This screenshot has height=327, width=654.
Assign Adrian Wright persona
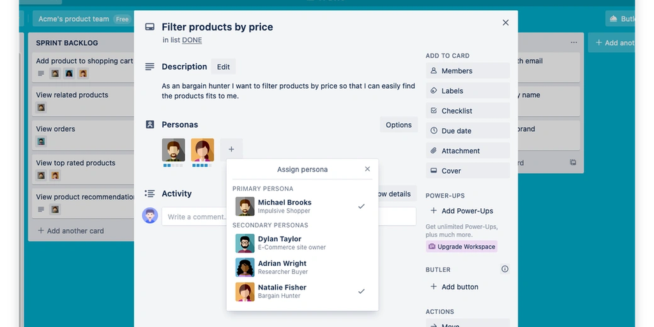300,267
